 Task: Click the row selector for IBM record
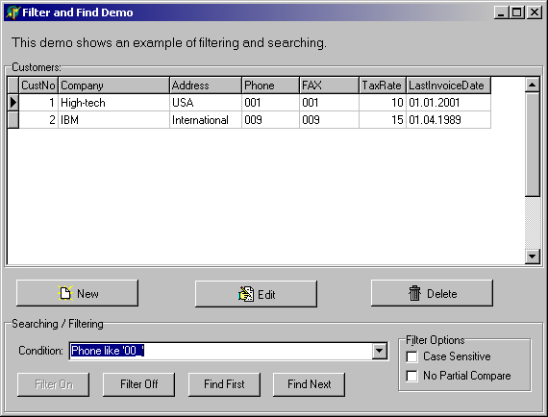click(x=13, y=120)
